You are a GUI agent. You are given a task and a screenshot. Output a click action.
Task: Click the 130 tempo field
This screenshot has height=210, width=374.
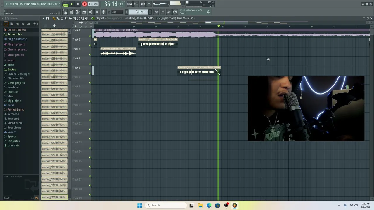[93, 4]
